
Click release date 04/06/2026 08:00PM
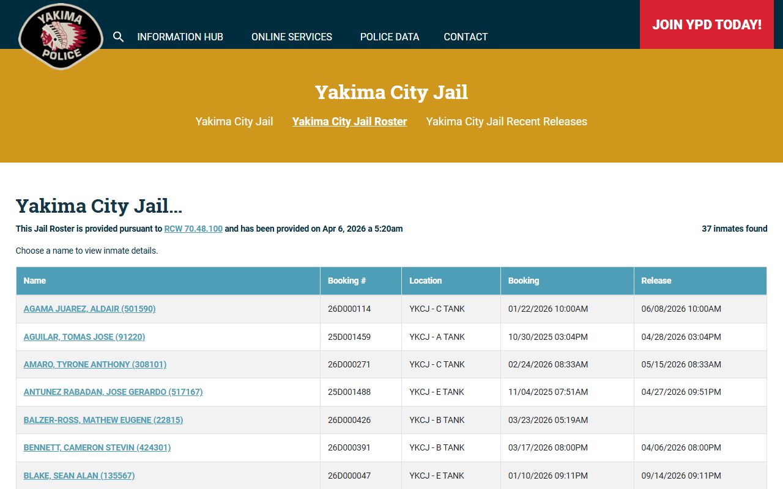(681, 447)
